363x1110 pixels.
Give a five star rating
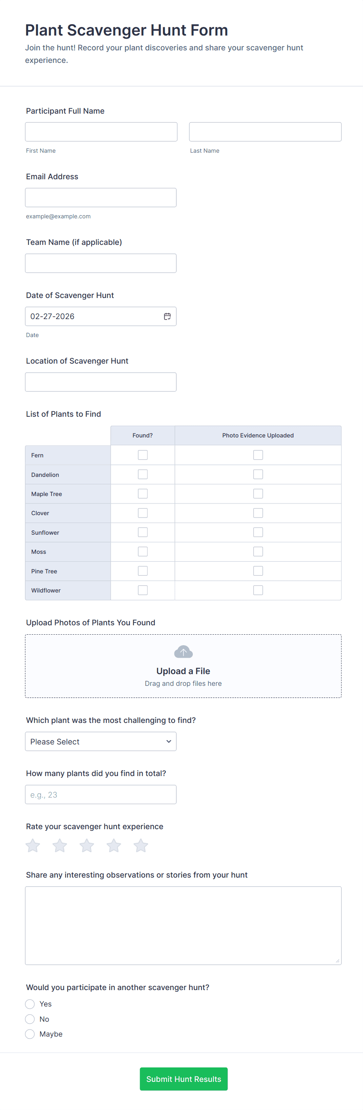pyautogui.click(x=141, y=846)
